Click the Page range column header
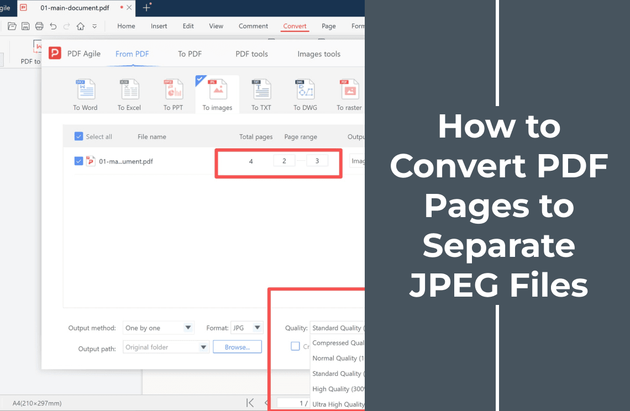The height and width of the screenshot is (411, 630). point(301,136)
